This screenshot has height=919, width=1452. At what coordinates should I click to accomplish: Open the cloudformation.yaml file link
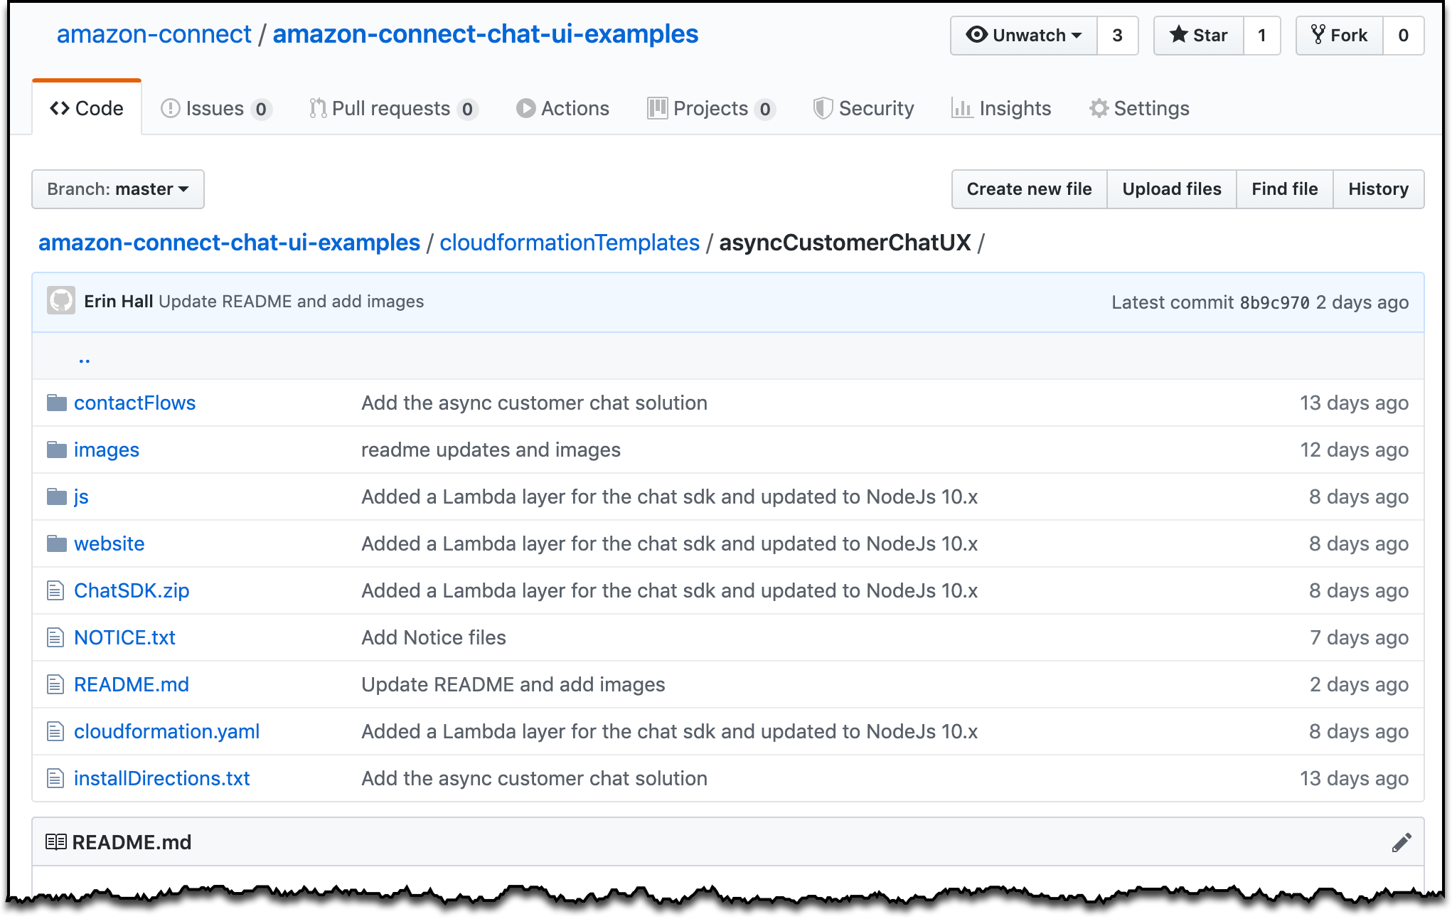pos(166,732)
